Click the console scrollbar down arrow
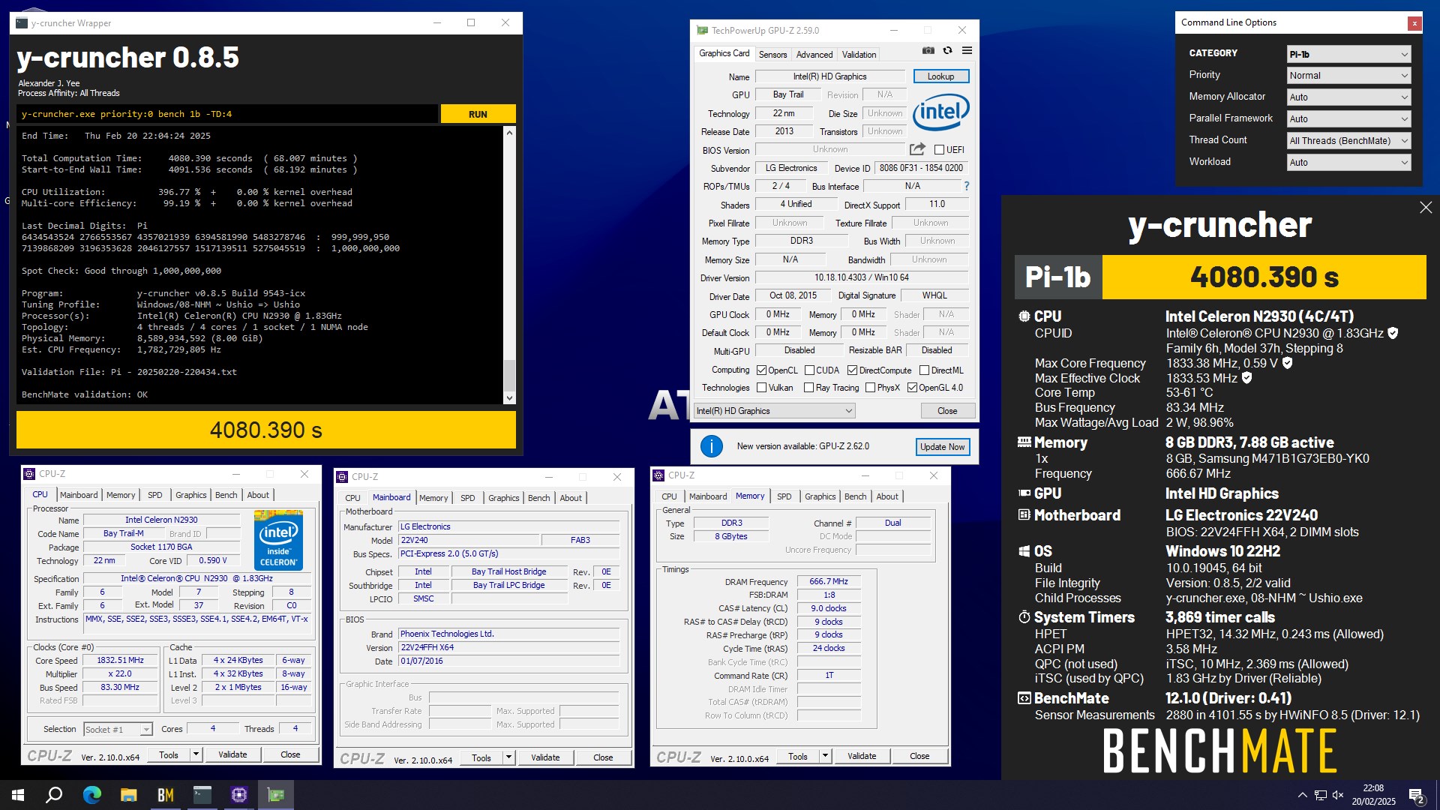The width and height of the screenshot is (1440, 810). coord(510,398)
